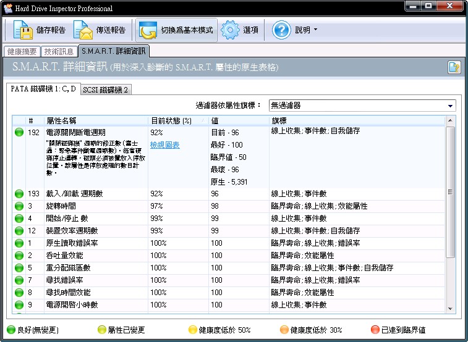468x342 pixels.
Task: Click the 健康度低於 30% orange legend icon
Action: point(284,330)
